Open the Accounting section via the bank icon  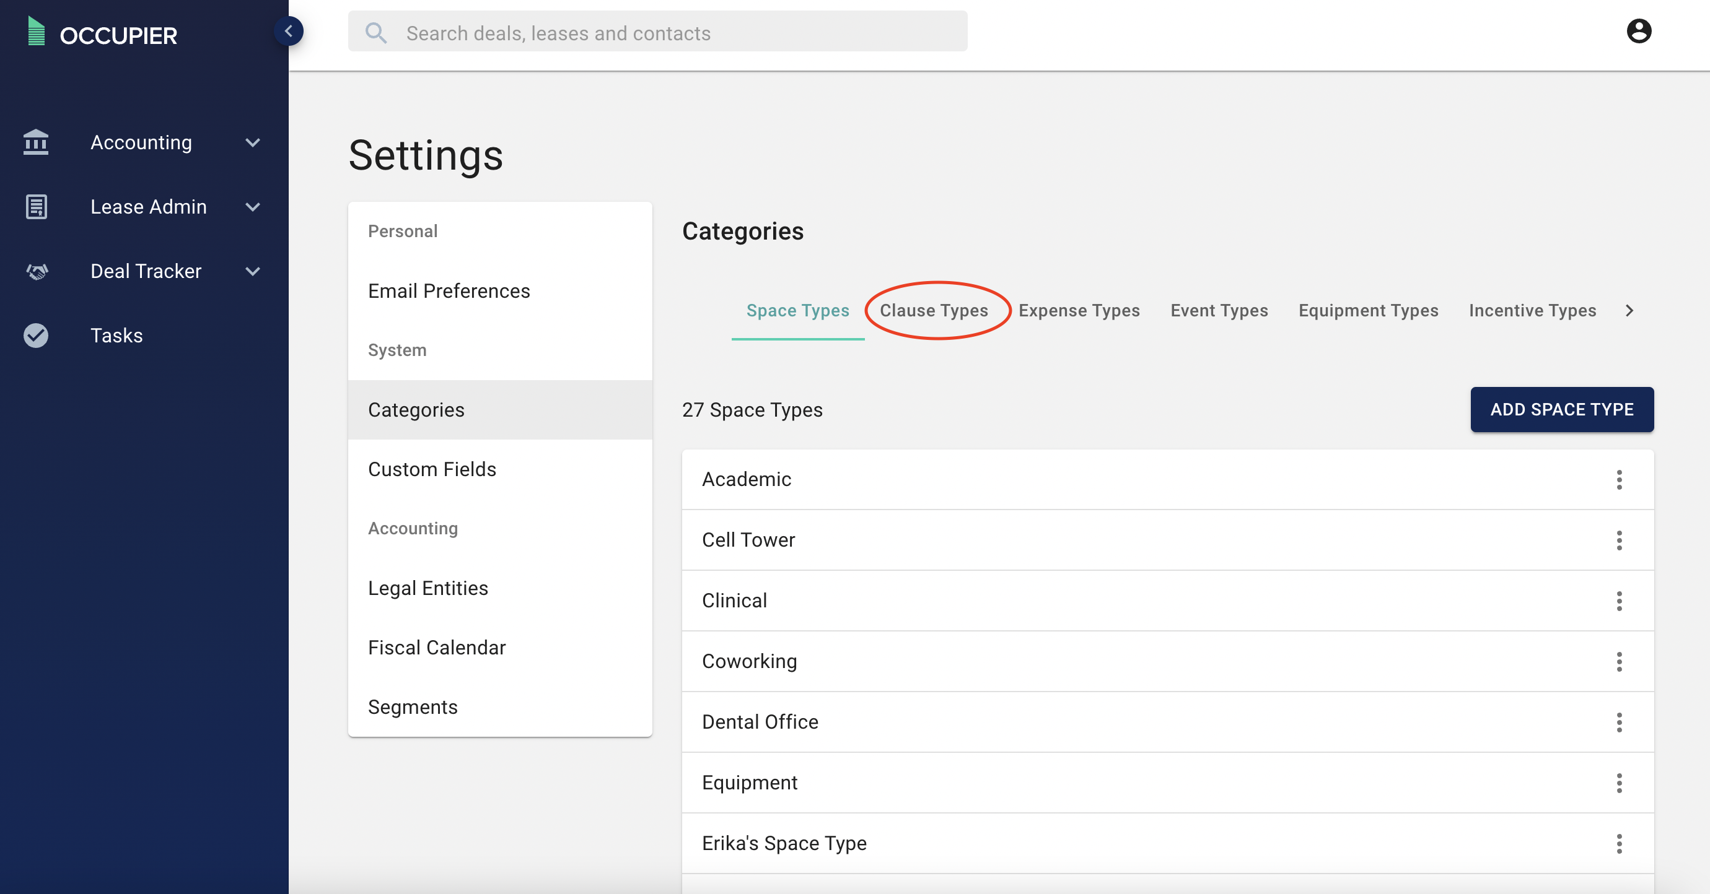tap(37, 142)
